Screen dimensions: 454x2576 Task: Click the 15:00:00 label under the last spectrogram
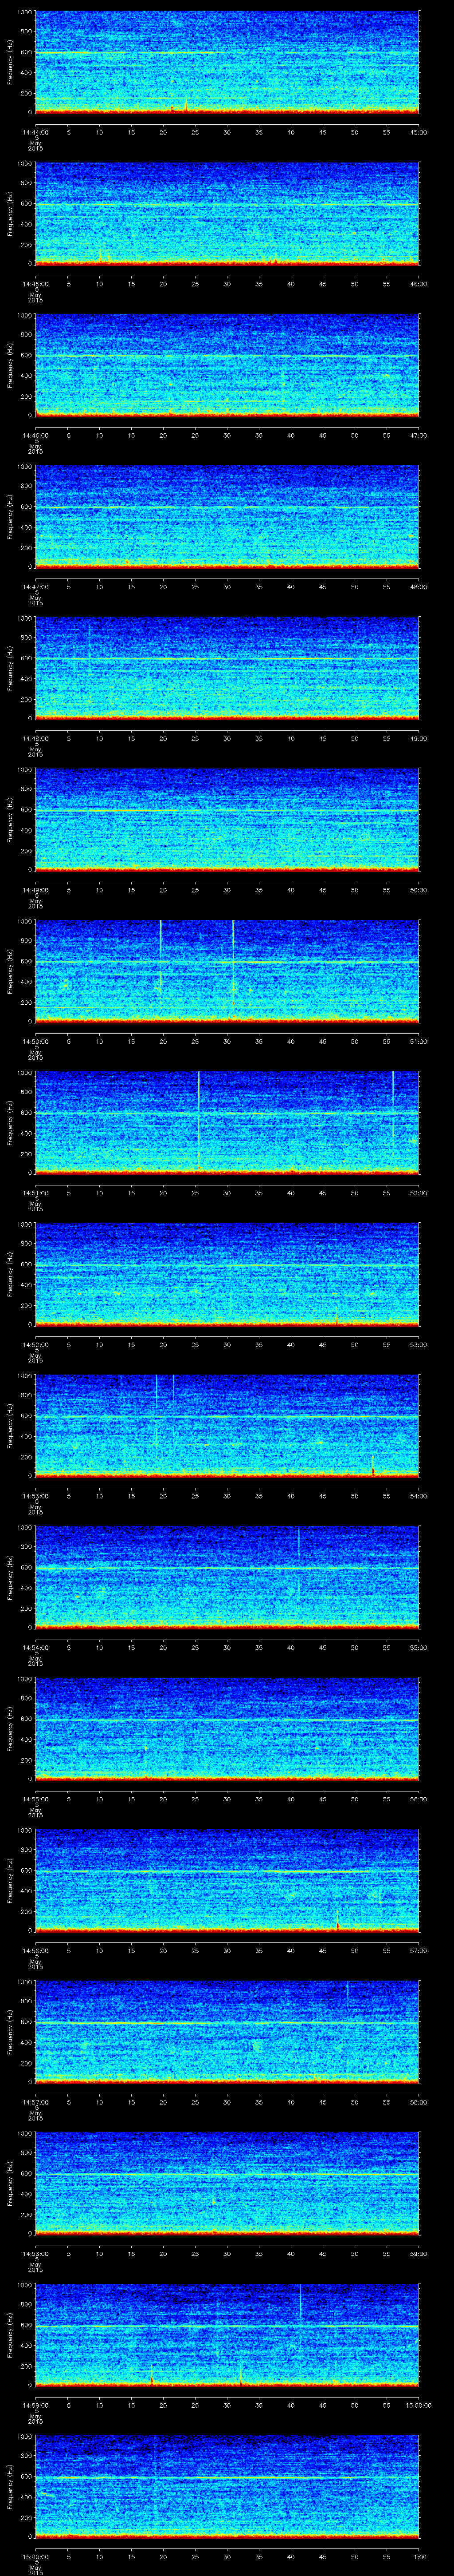(35, 2556)
